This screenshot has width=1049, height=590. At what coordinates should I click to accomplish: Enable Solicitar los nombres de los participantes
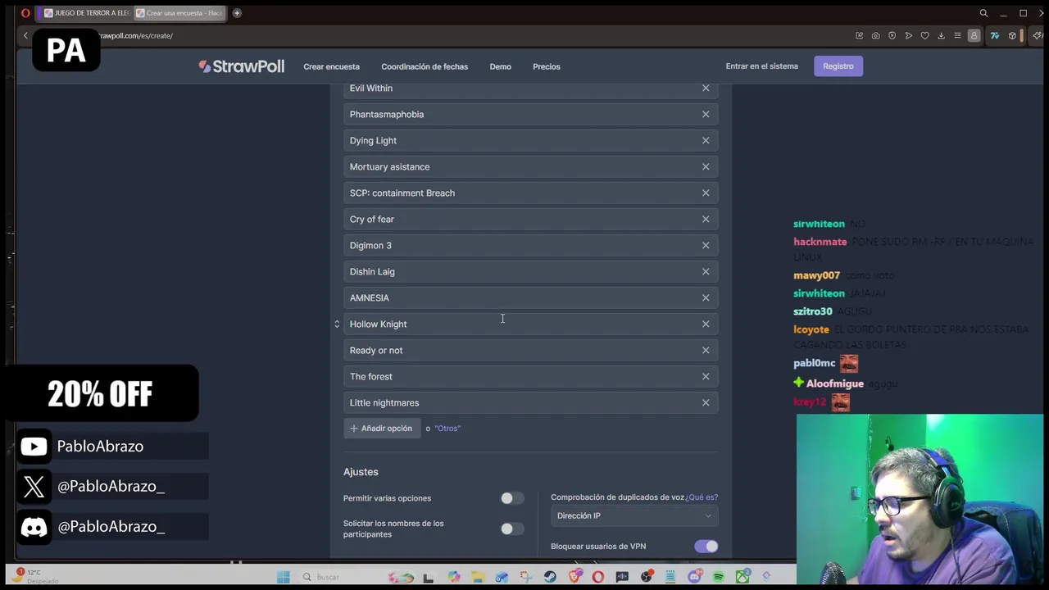point(511,529)
